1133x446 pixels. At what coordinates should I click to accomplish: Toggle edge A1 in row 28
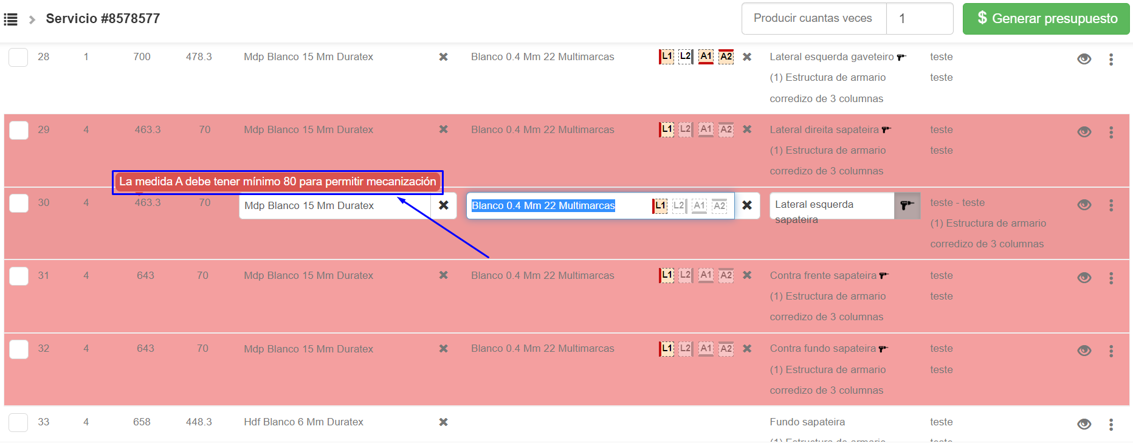tap(706, 57)
